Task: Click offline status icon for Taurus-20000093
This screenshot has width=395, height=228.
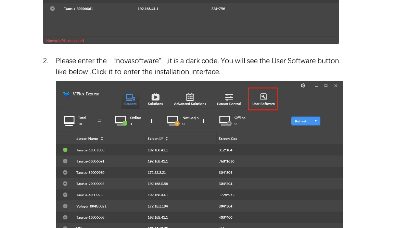Action: click(65, 184)
